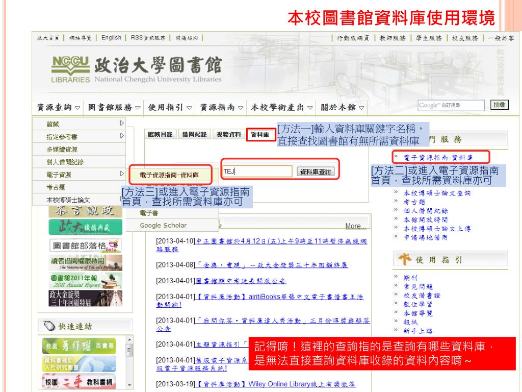This screenshot has height=392, width=522.
Task: Open the 政大機構典藏 banner
Action: click(85, 227)
